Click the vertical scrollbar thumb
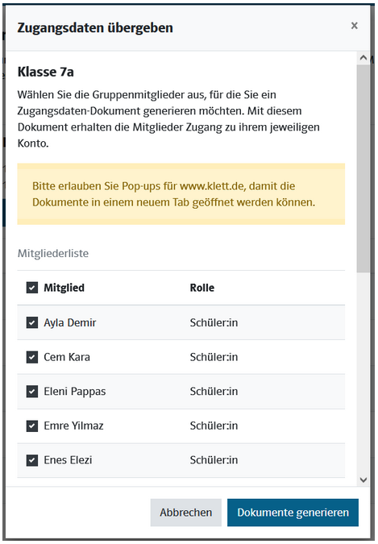The width and height of the screenshot is (378, 544). pos(363,168)
